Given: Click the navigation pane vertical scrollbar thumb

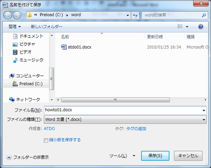Looking at the screenshot, I should click(51, 79).
